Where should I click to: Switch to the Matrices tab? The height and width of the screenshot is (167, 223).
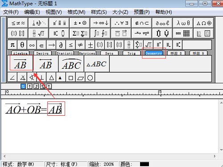pos(87,53)
